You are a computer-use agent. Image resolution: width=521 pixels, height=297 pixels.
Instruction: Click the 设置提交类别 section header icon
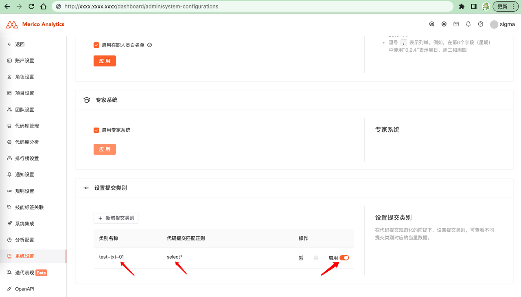click(86, 188)
